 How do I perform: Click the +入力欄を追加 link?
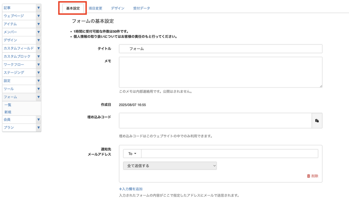tap(131, 189)
